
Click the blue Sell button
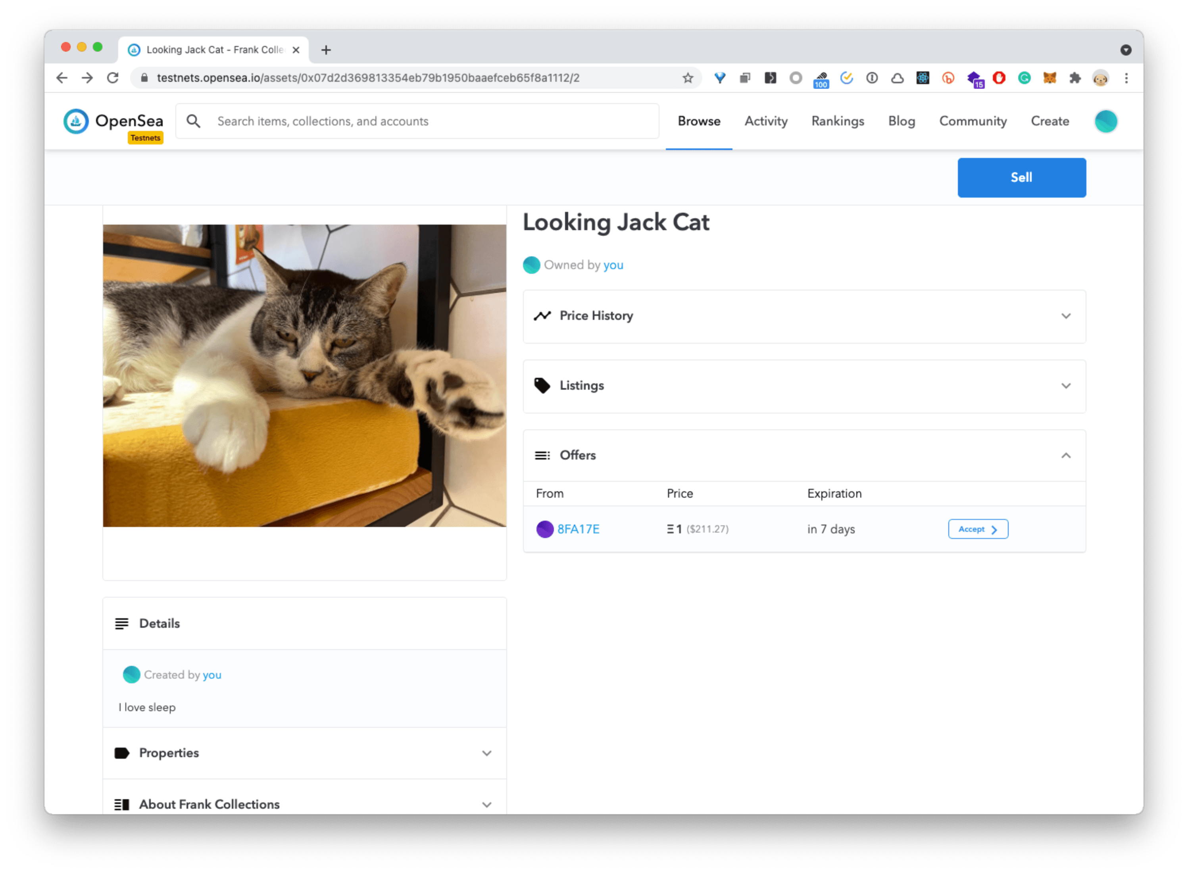pos(1021,177)
